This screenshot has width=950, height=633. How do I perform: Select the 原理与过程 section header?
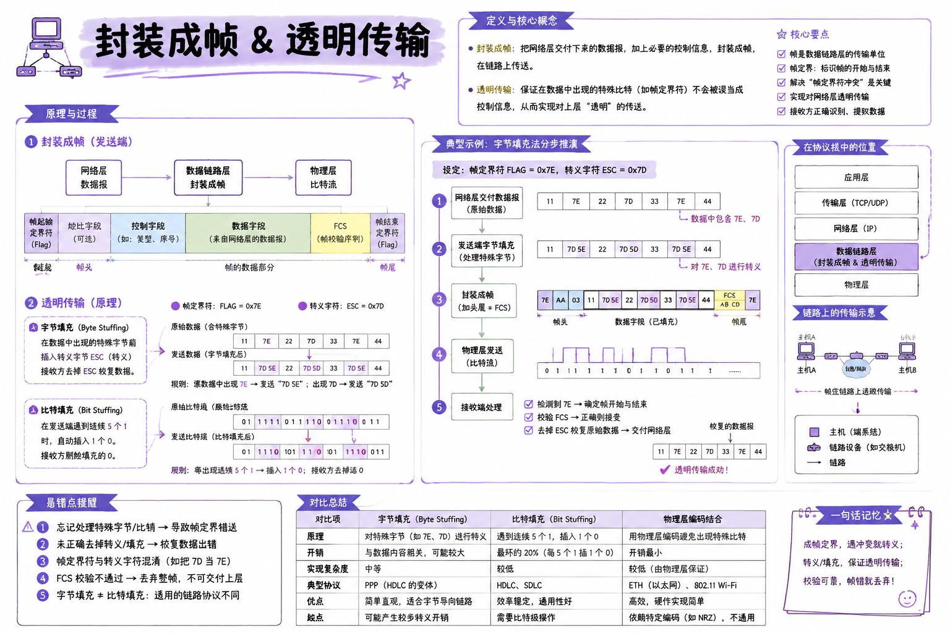click(x=71, y=114)
